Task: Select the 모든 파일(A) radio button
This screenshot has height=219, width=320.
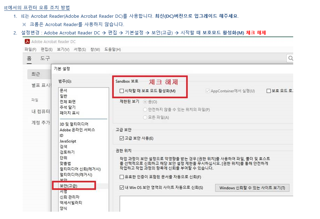Action: coord(145,117)
